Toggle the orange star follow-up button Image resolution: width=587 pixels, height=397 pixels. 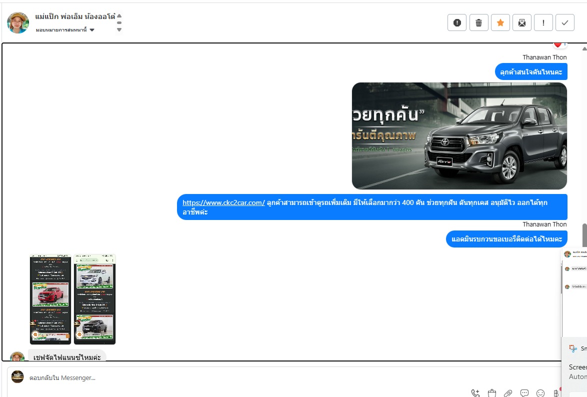click(x=500, y=23)
